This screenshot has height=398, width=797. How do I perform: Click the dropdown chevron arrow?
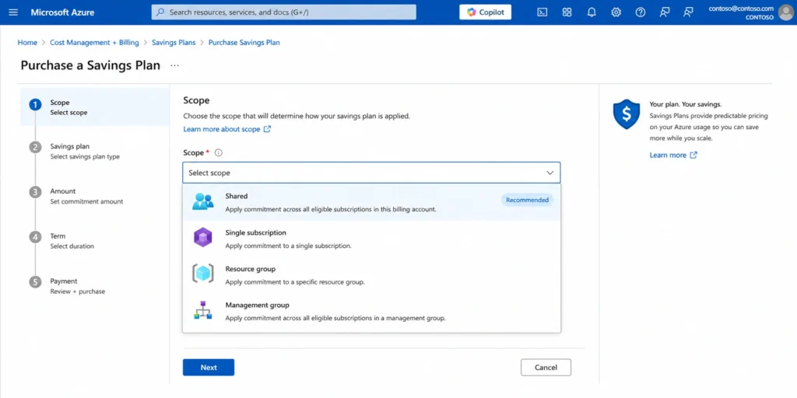[549, 173]
